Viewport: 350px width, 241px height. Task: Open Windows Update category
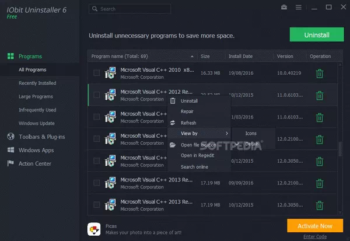click(37, 123)
